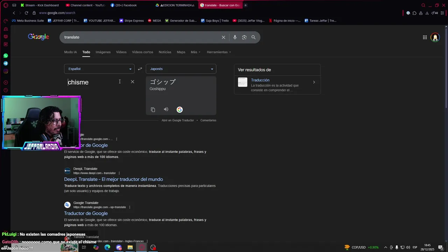Listen to the Japanese translation audio
Image resolution: width=448 pixels, height=252 pixels.
166,110
